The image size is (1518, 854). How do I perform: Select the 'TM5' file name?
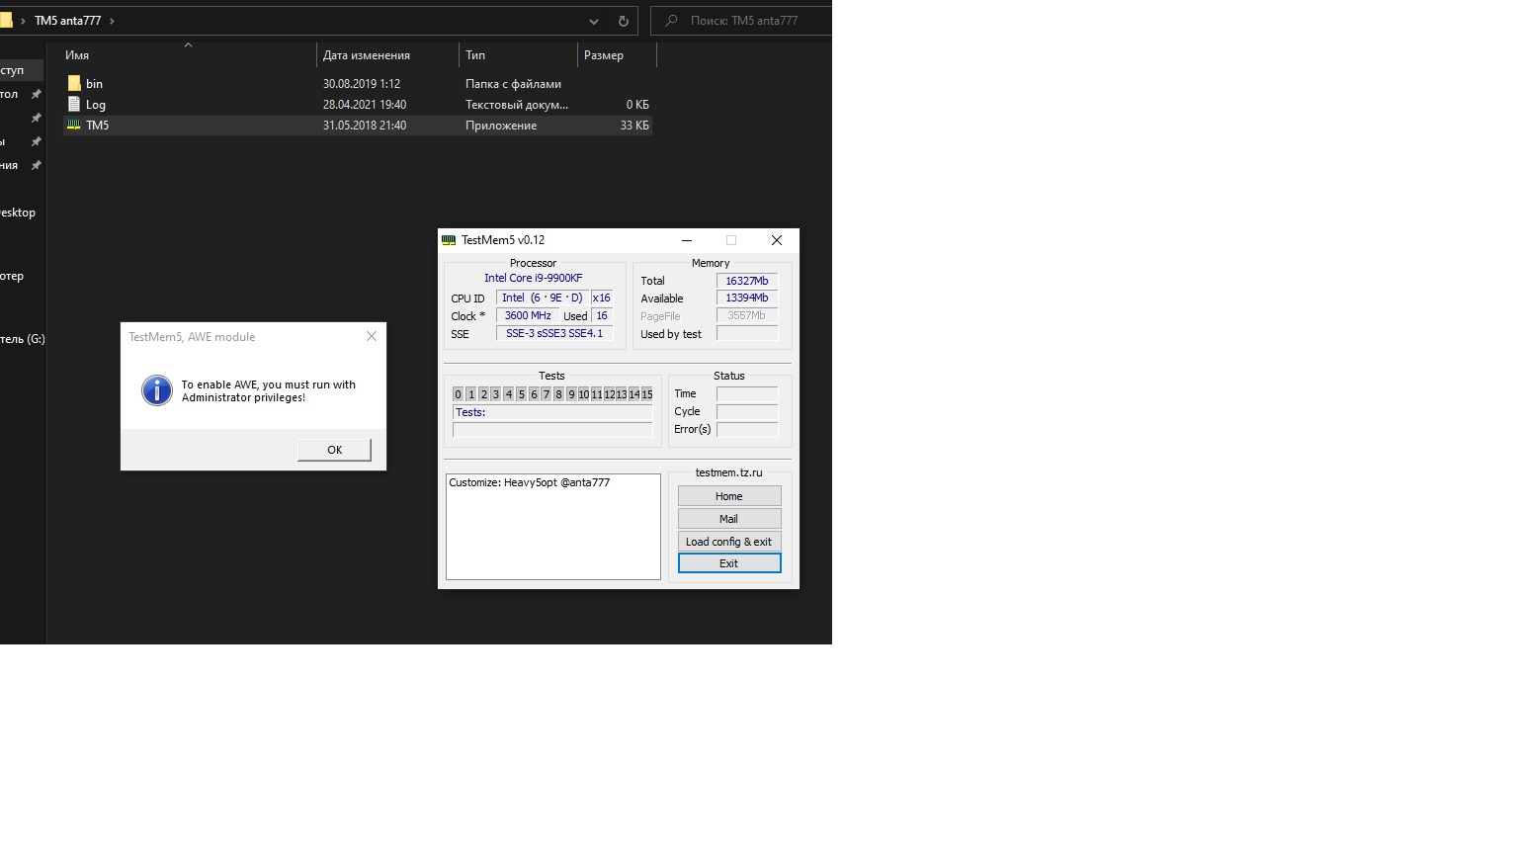click(x=97, y=126)
